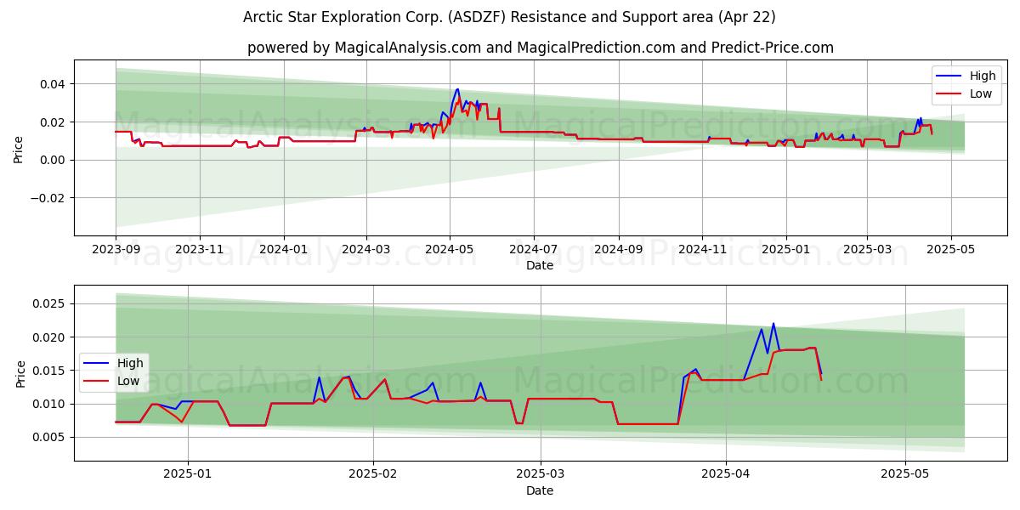The image size is (1020, 510).
Task: Click the 2025-05 x-axis label in top chart
Action: click(x=950, y=249)
